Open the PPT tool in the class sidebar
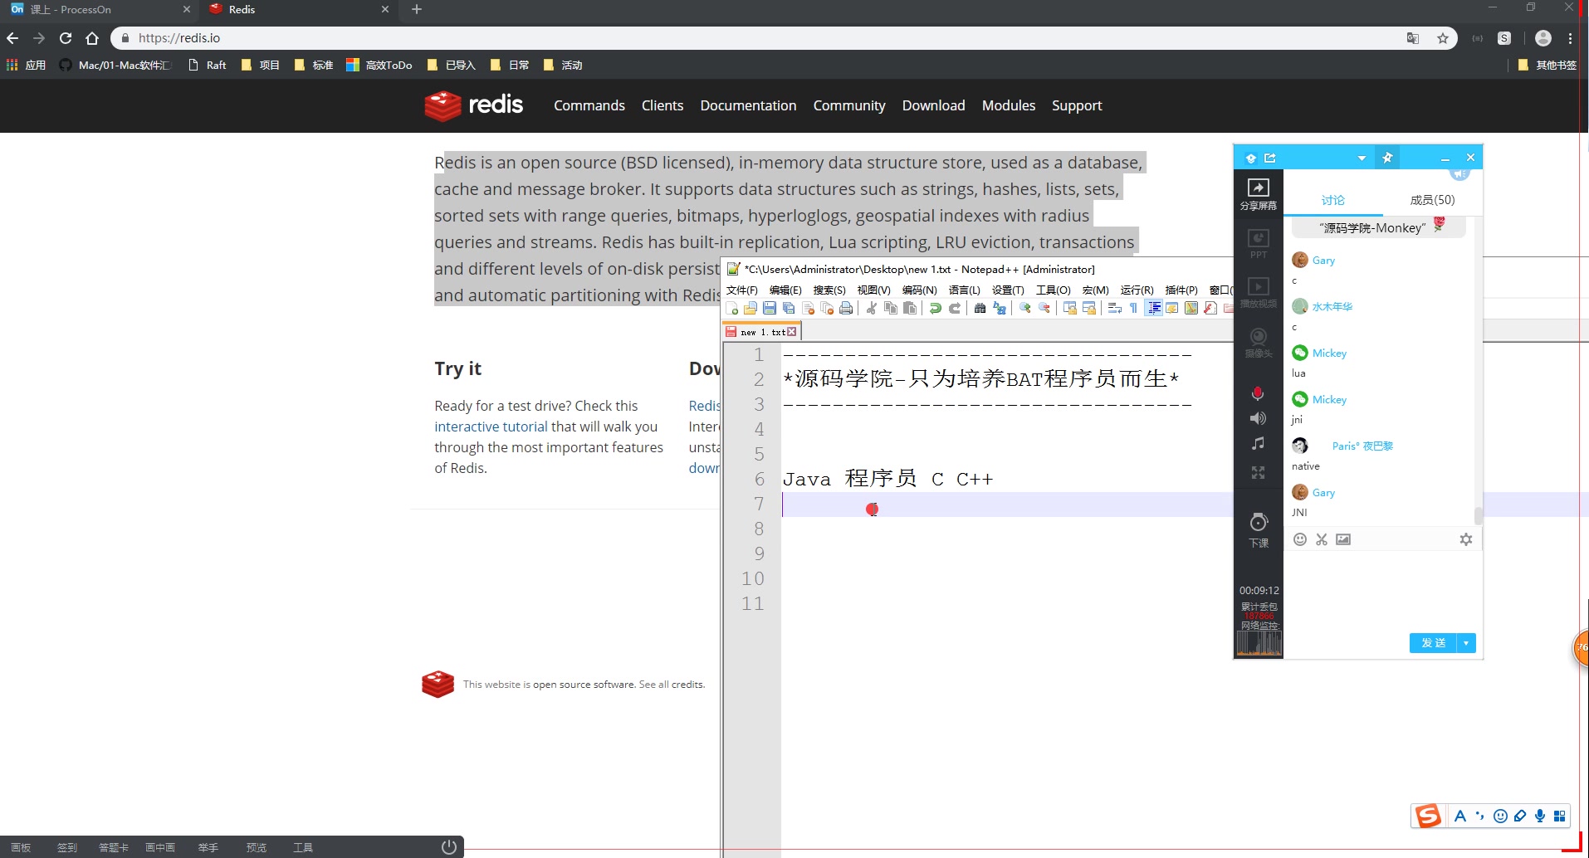 pyautogui.click(x=1259, y=243)
